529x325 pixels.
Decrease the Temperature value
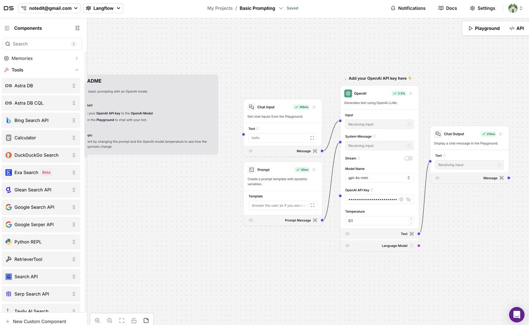pos(411,223)
